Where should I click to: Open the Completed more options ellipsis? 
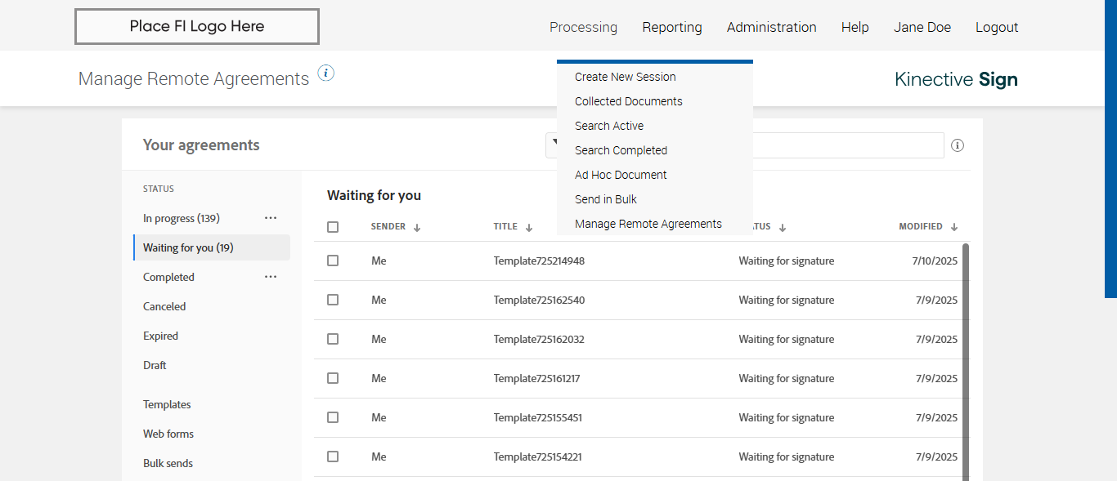click(x=271, y=277)
